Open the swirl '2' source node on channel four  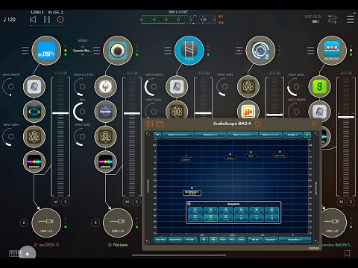tap(260, 51)
